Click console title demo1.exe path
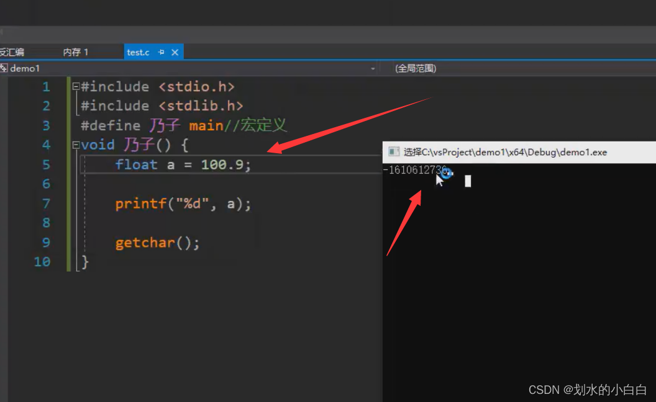The width and height of the screenshot is (656, 402). [505, 152]
